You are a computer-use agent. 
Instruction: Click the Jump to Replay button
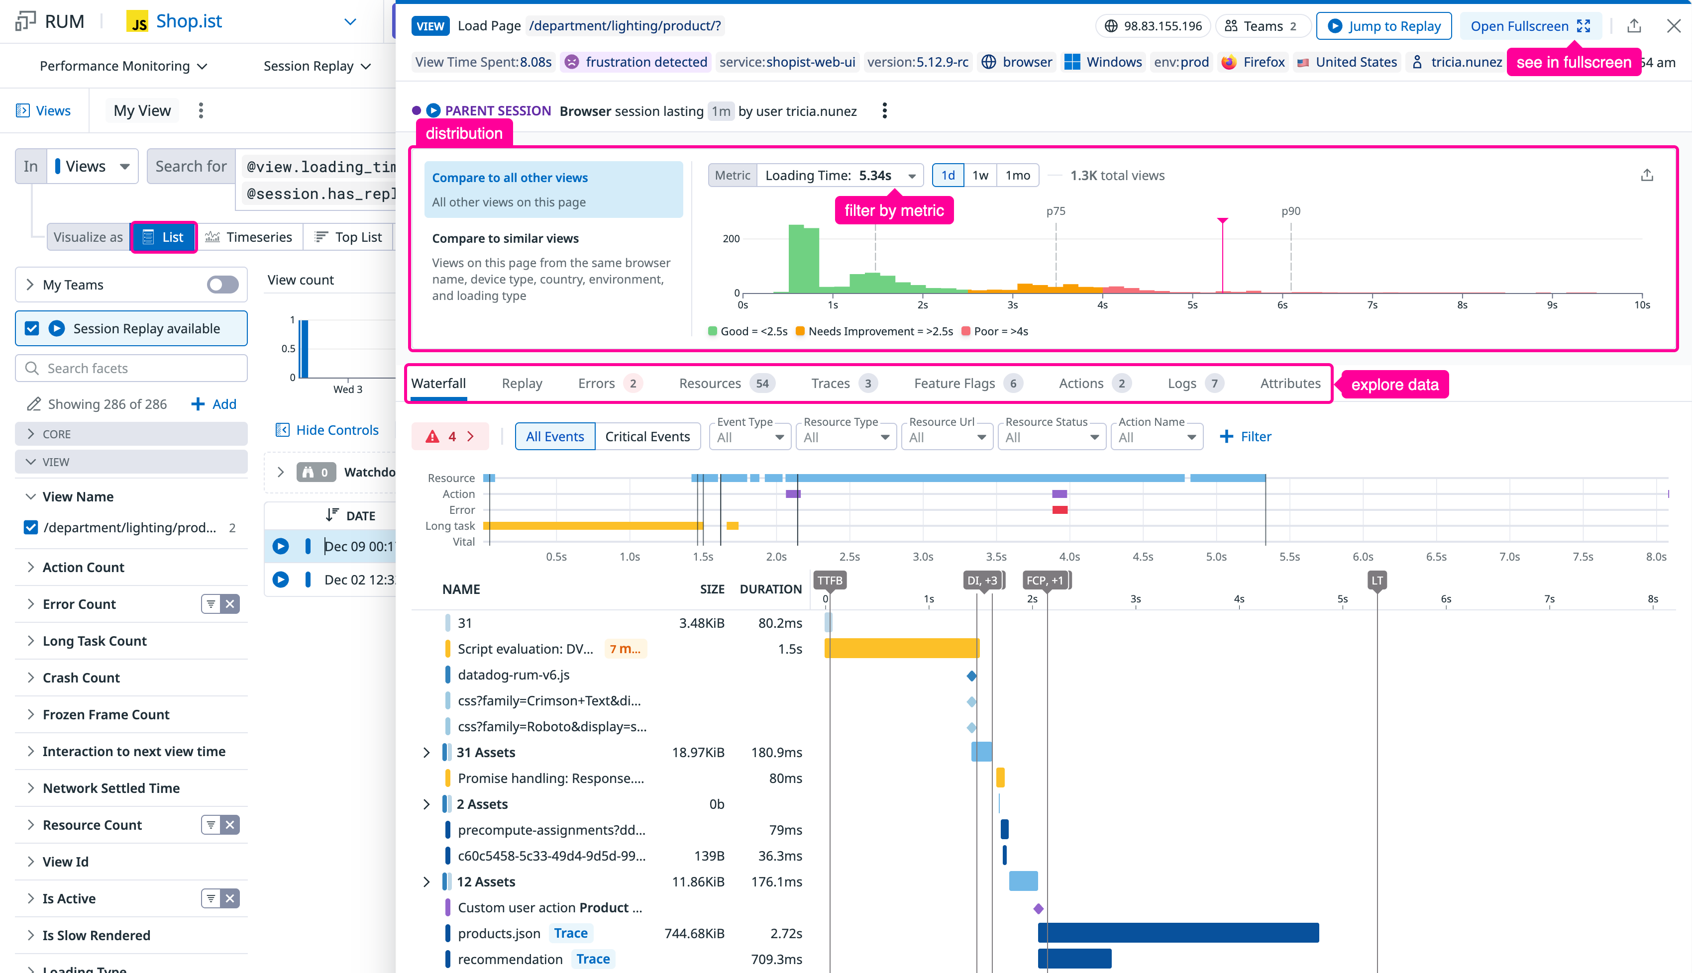pyautogui.click(x=1383, y=26)
